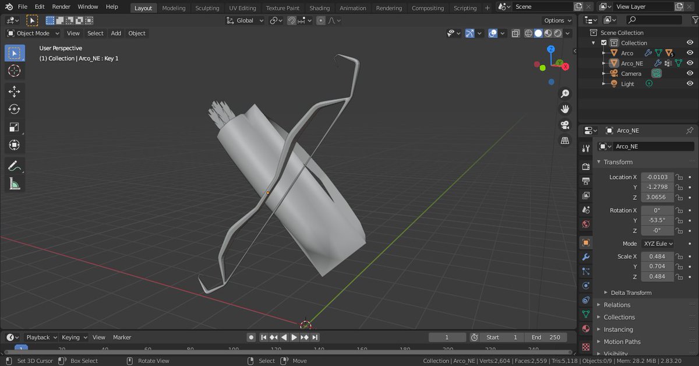This screenshot has height=366, width=699.
Task: Select the Rotate tool in the toolbar
Action: (15, 109)
